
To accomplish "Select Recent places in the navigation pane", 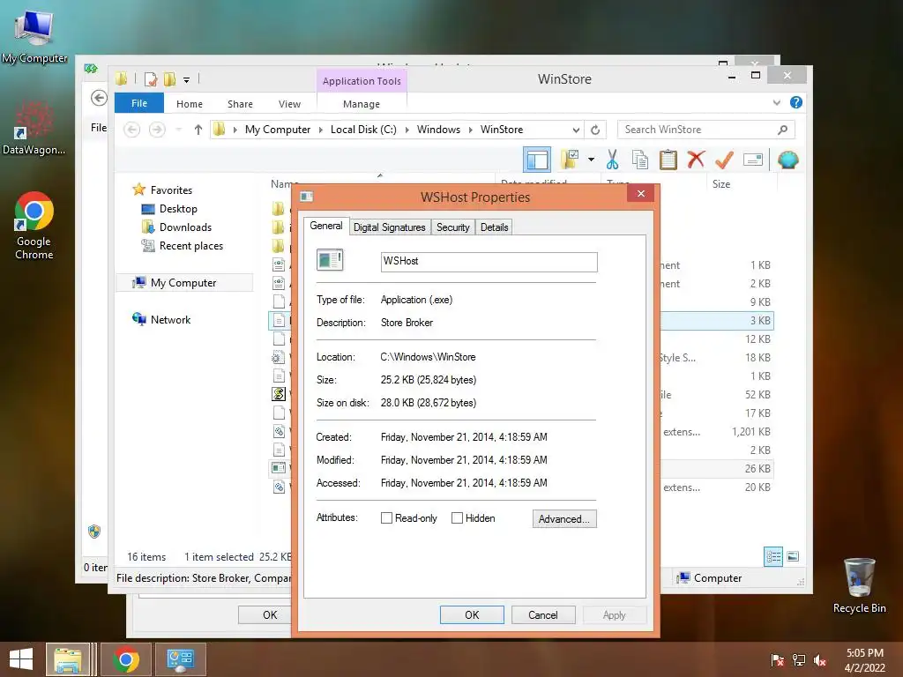I will [x=190, y=246].
